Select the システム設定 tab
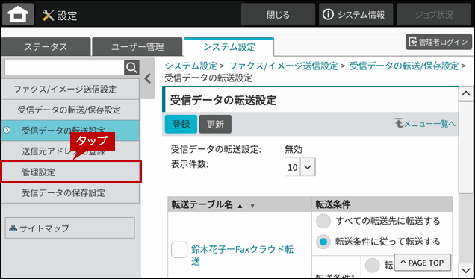The width and height of the screenshot is (475, 279). coord(229,47)
